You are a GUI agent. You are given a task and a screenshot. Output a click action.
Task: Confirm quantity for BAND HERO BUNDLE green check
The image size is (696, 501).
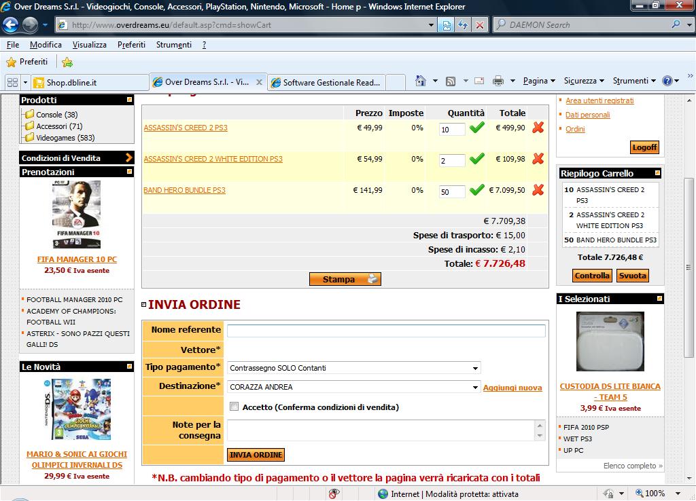477,191
